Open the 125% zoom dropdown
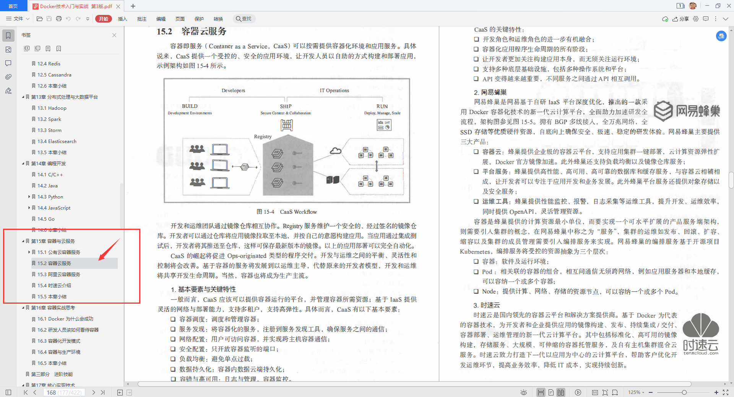The height and width of the screenshot is (397, 734). tap(636, 392)
